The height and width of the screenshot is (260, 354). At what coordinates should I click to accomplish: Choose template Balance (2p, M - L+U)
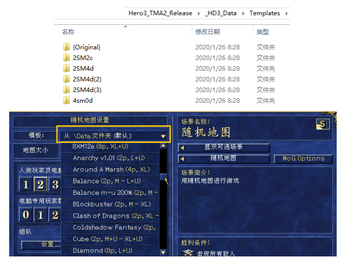pos(110,181)
